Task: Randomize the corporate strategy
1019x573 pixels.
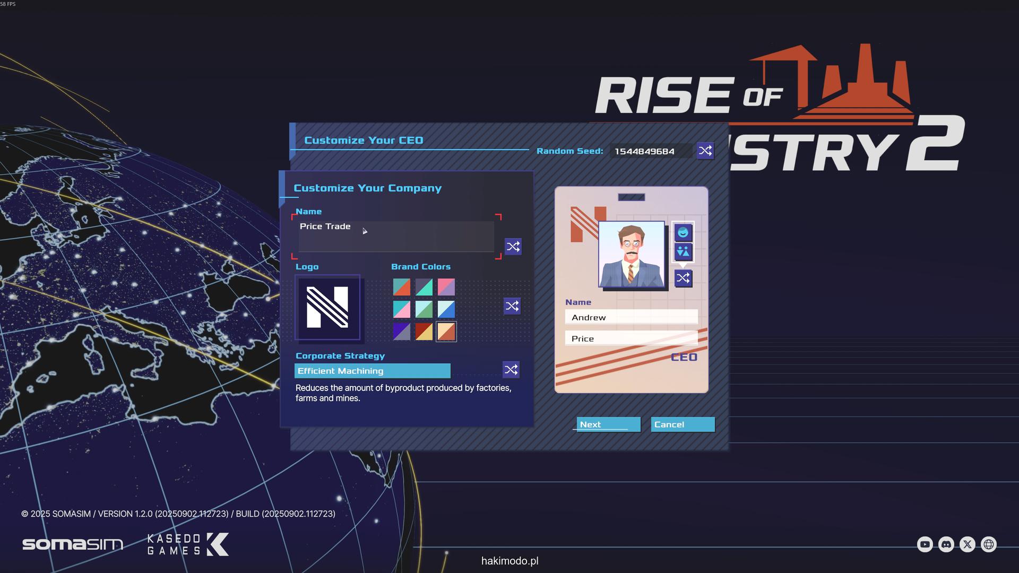Action: (x=511, y=370)
